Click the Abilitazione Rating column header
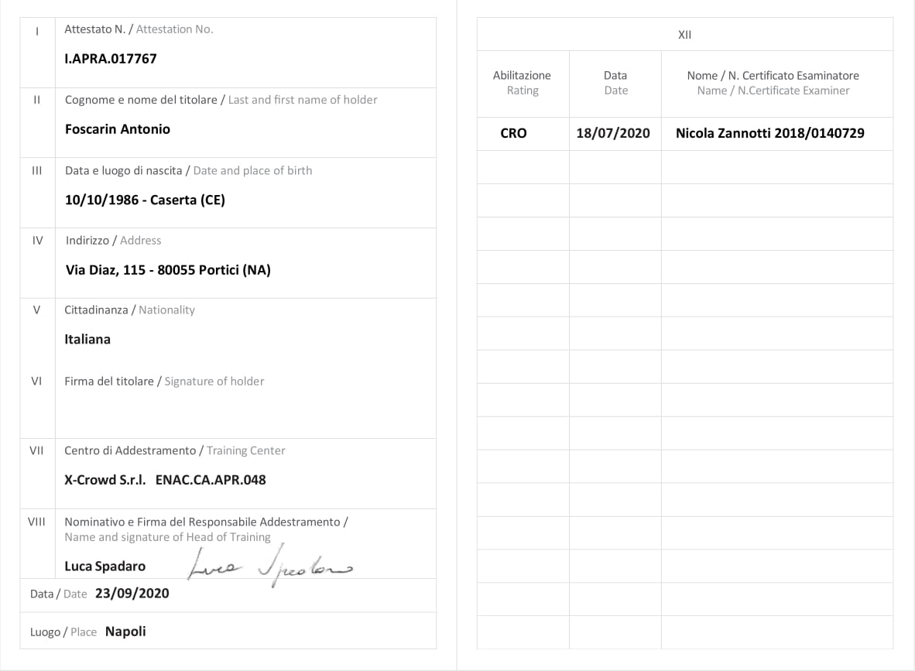This screenshot has width=915, height=671. [522, 83]
